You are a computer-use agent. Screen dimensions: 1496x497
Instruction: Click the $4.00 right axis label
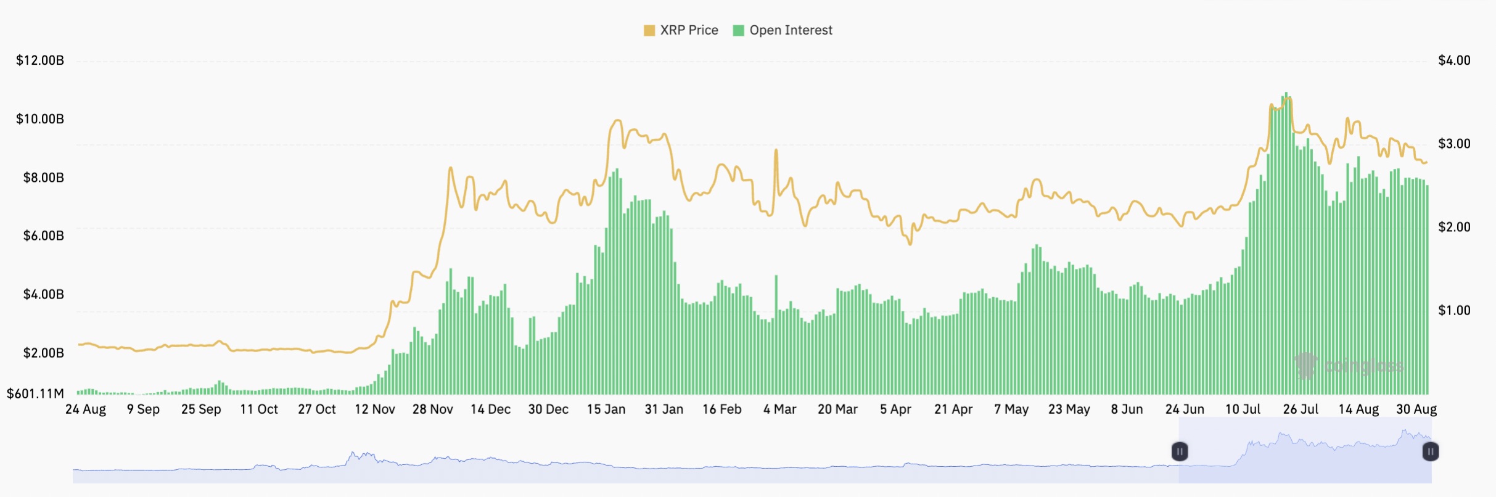pos(1454,60)
